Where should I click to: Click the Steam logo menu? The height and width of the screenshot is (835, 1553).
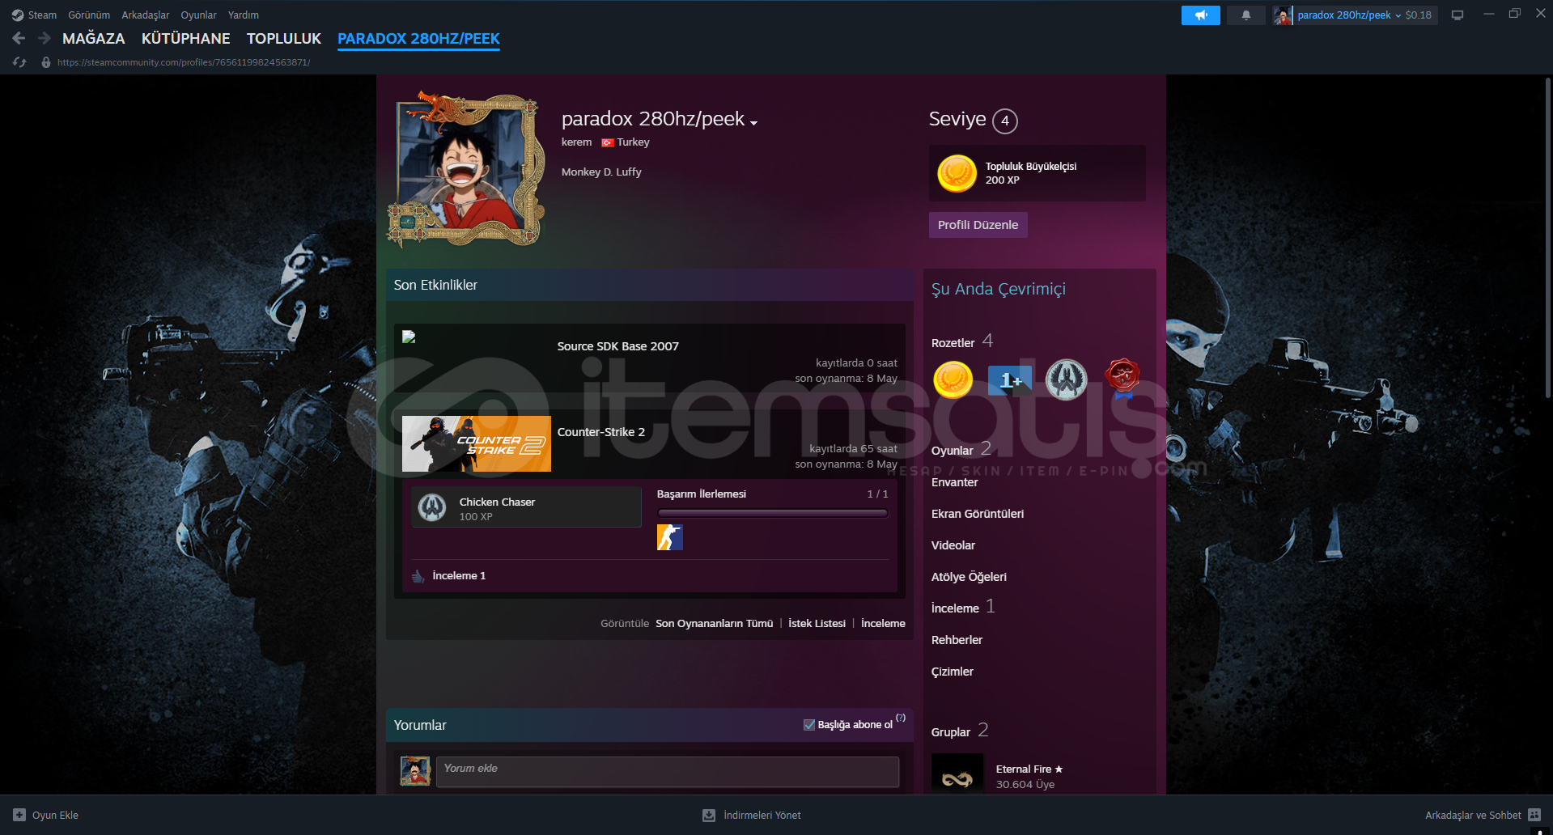18,15
